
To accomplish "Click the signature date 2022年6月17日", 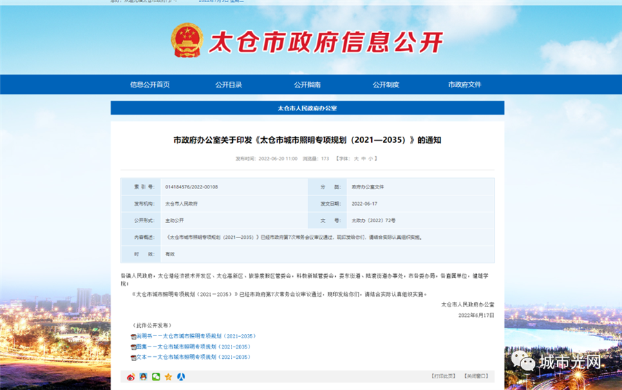I will [476, 315].
